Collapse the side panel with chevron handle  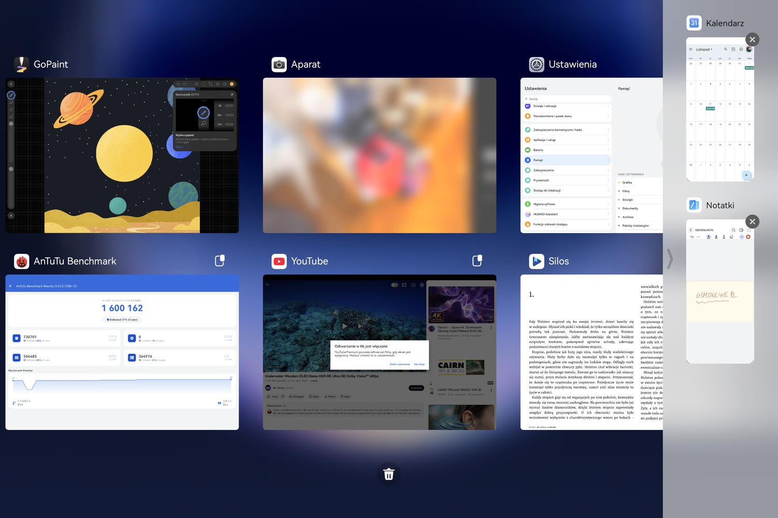[670, 258]
